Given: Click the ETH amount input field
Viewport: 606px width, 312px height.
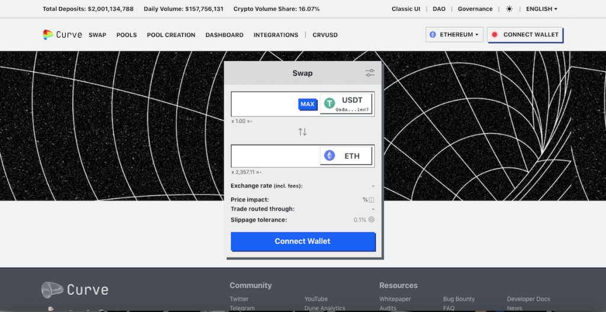Looking at the screenshot, I should pos(275,156).
